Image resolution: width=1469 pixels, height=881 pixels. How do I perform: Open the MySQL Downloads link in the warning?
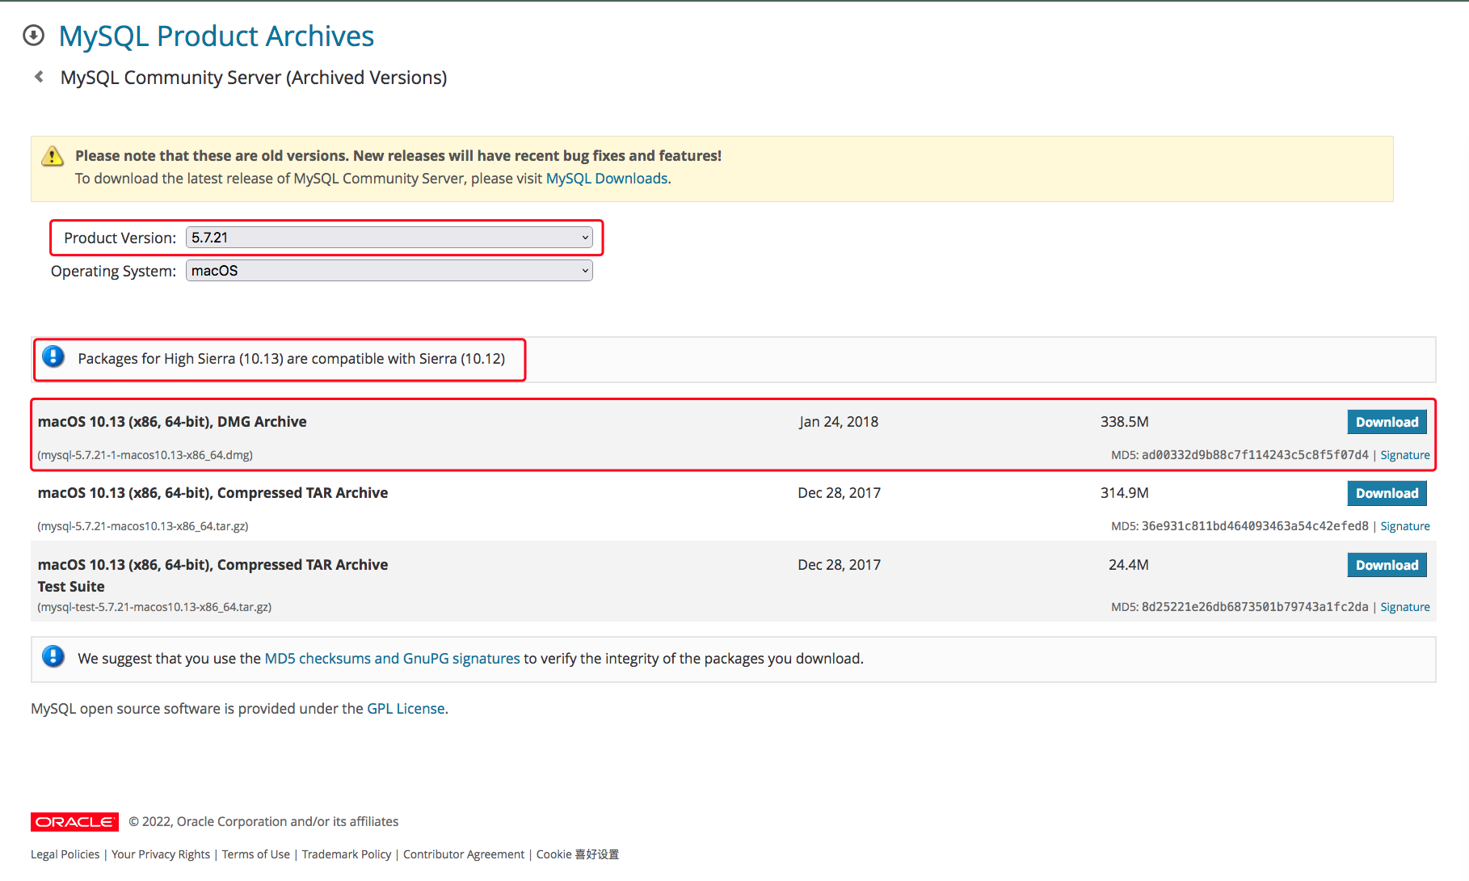[x=607, y=179]
